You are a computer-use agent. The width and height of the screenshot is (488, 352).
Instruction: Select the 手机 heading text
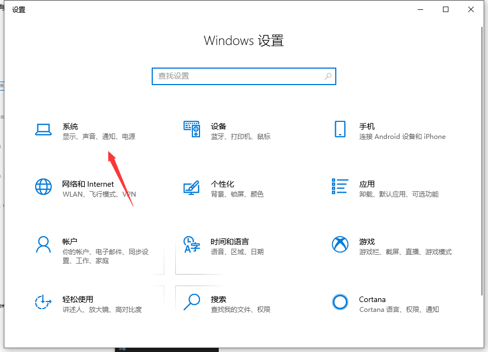click(x=367, y=126)
